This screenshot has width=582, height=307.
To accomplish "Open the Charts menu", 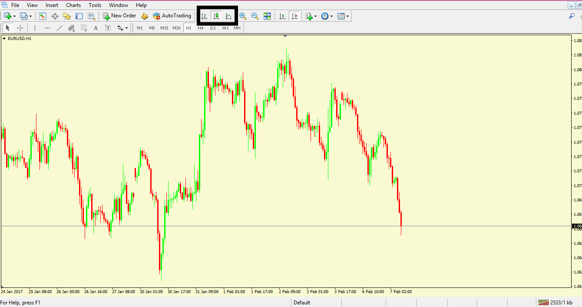I will 73,5.
